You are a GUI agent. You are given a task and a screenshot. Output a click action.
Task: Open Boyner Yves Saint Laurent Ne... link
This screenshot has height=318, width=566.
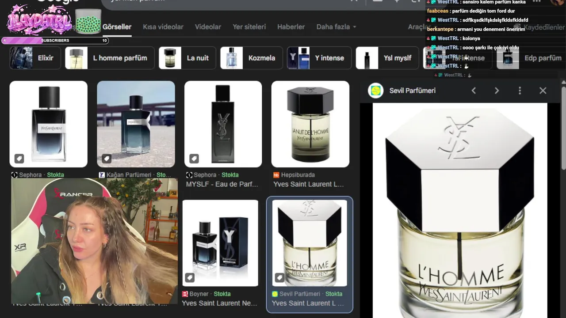(x=219, y=303)
